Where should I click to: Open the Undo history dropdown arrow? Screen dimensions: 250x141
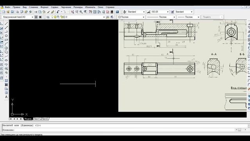[x=62, y=12]
